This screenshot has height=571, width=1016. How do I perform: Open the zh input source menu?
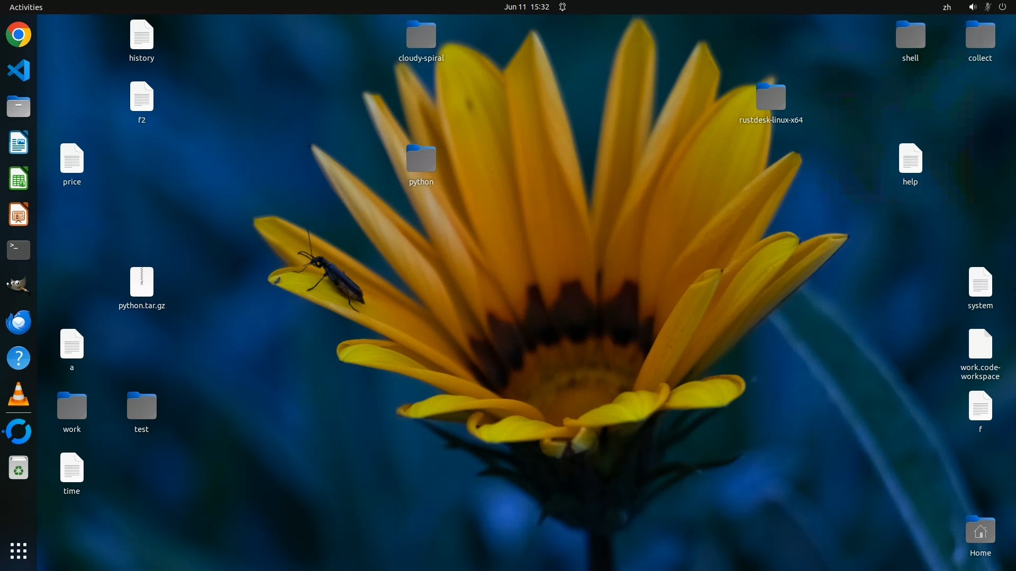coord(947,7)
